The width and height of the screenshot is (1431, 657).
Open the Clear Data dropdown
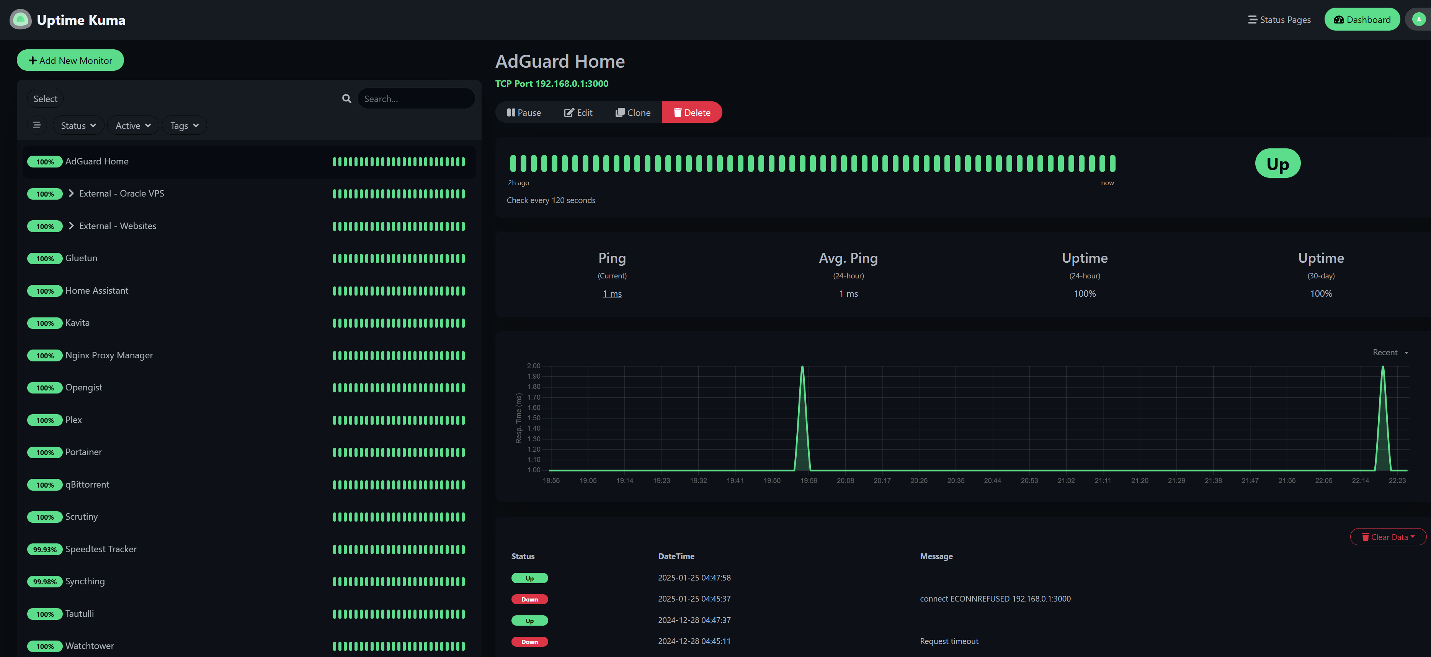(x=1388, y=537)
